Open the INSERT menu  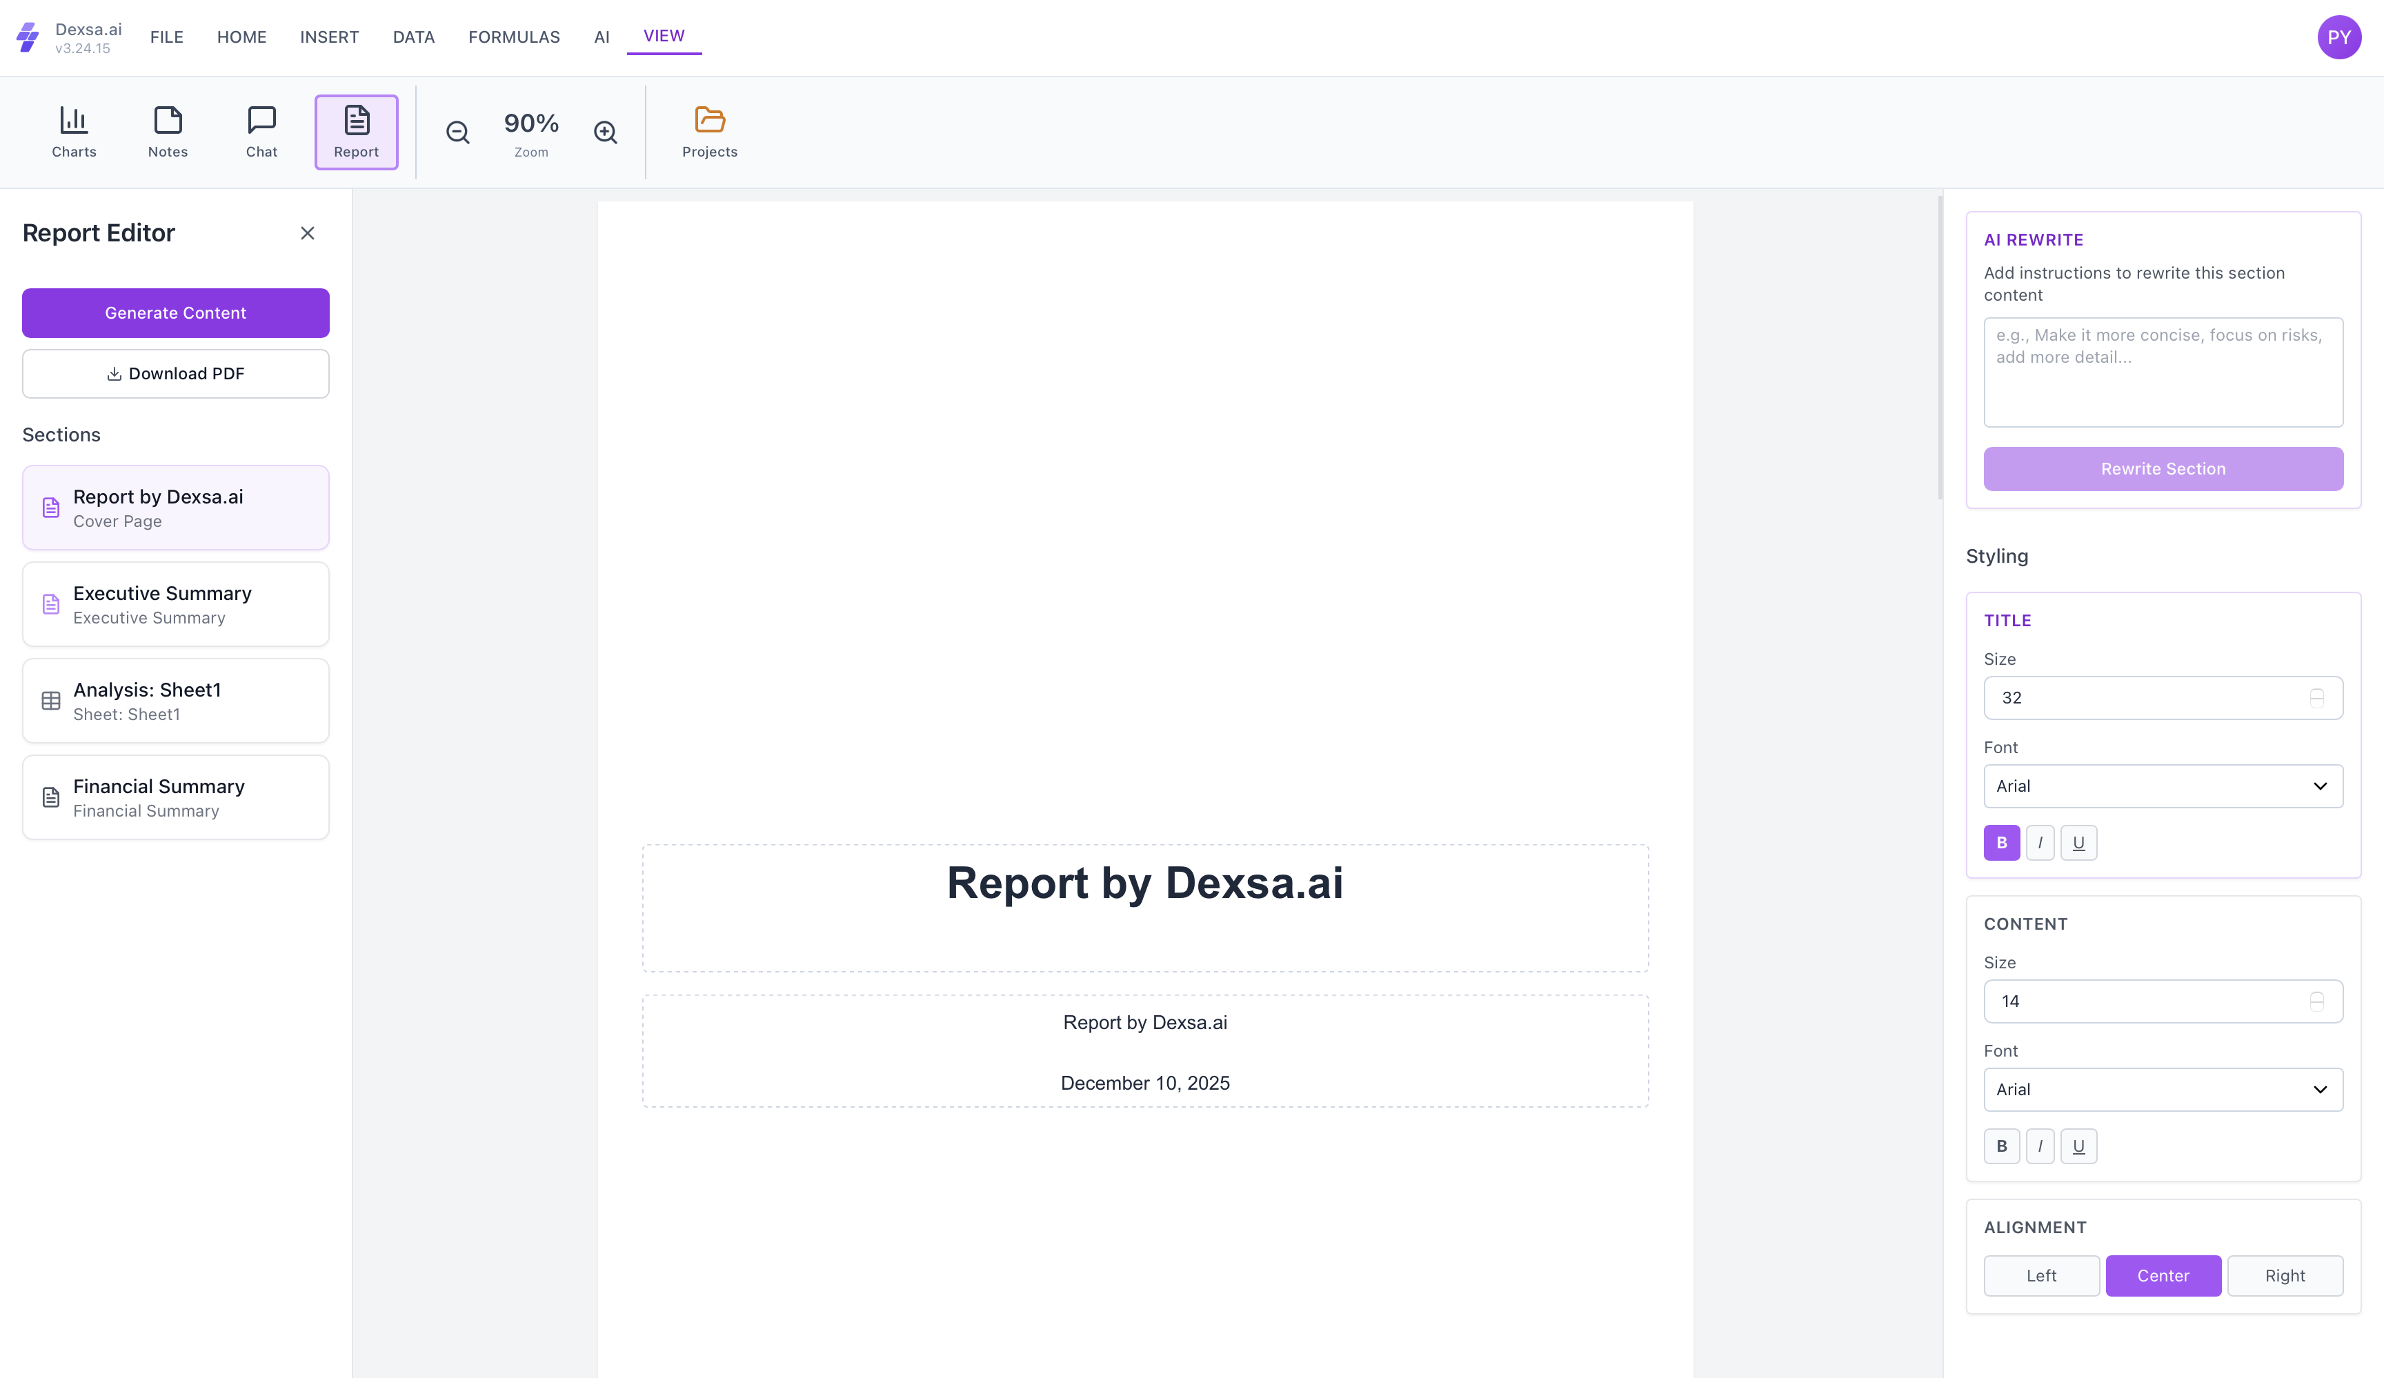pos(328,37)
